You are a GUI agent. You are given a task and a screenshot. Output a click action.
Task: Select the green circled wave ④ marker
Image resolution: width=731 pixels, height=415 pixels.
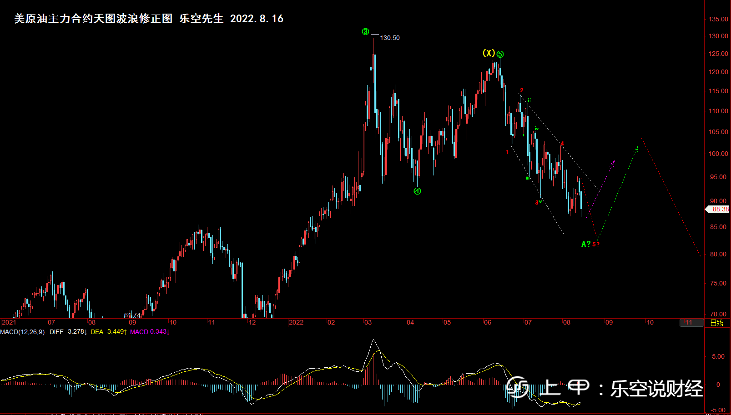(x=417, y=191)
